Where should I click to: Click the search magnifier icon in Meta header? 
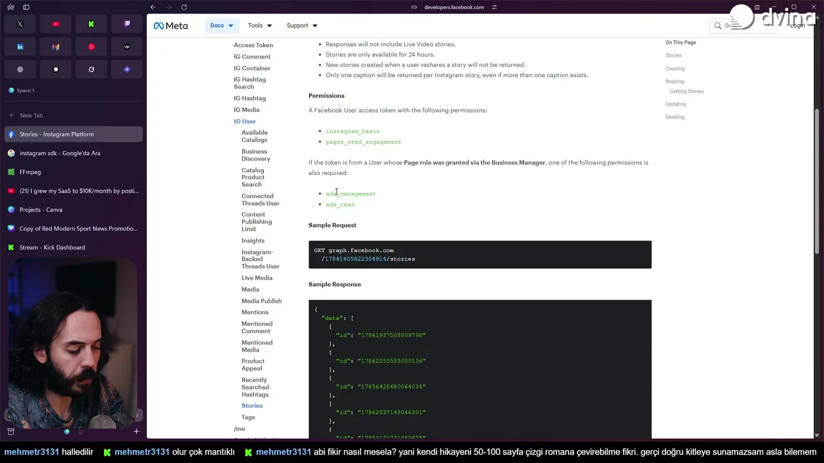click(x=718, y=26)
